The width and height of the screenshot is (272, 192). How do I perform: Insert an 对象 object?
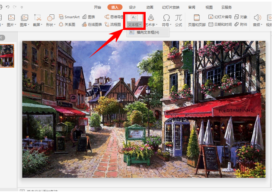(241, 17)
